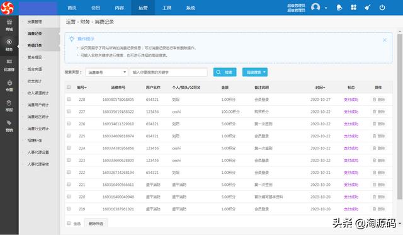Check the checkbox for record 223
The height and width of the screenshot is (235, 403).
[69, 160]
